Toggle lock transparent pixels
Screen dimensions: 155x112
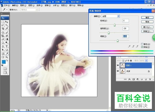[x=123, y=61]
